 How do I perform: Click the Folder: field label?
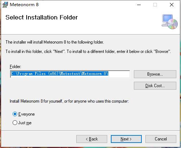15,67
